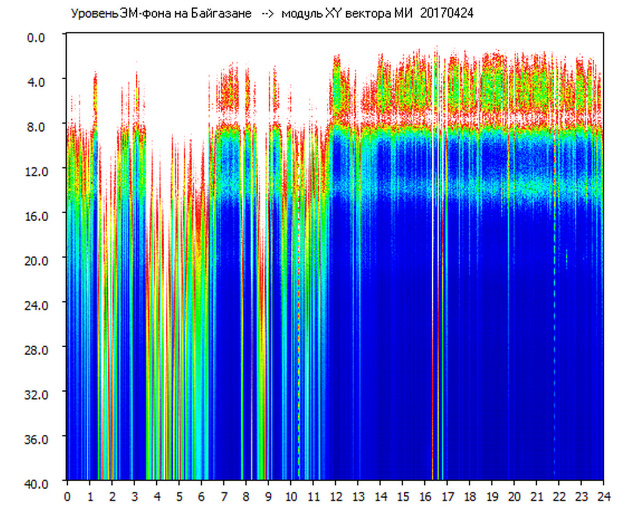
Task: Click the dashed cyan vertical line near hour 22
Action: click(554, 342)
